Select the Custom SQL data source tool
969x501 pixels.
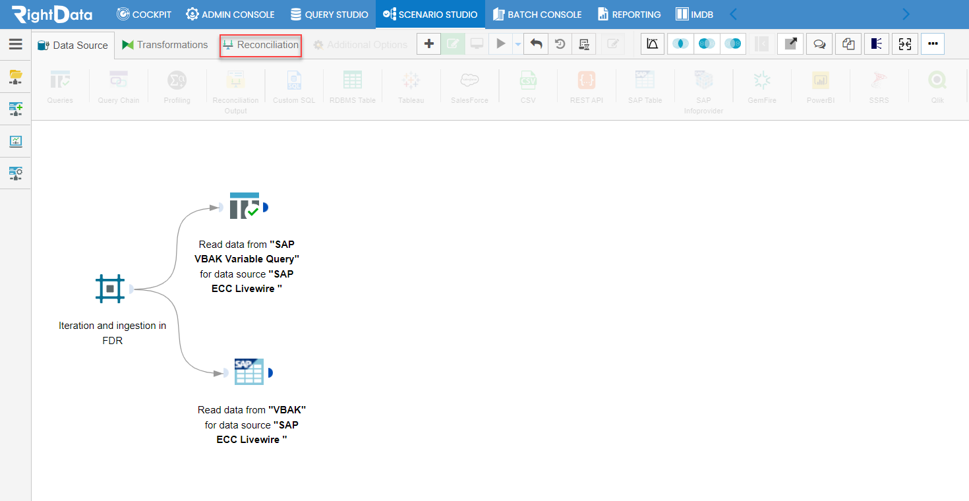pyautogui.click(x=294, y=87)
